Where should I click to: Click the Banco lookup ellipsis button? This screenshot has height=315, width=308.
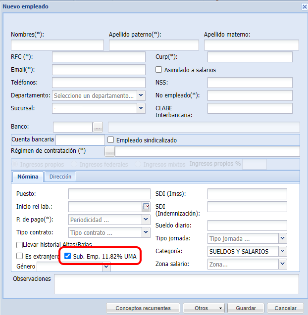98,127
